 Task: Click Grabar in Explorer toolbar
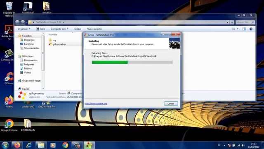78,29
